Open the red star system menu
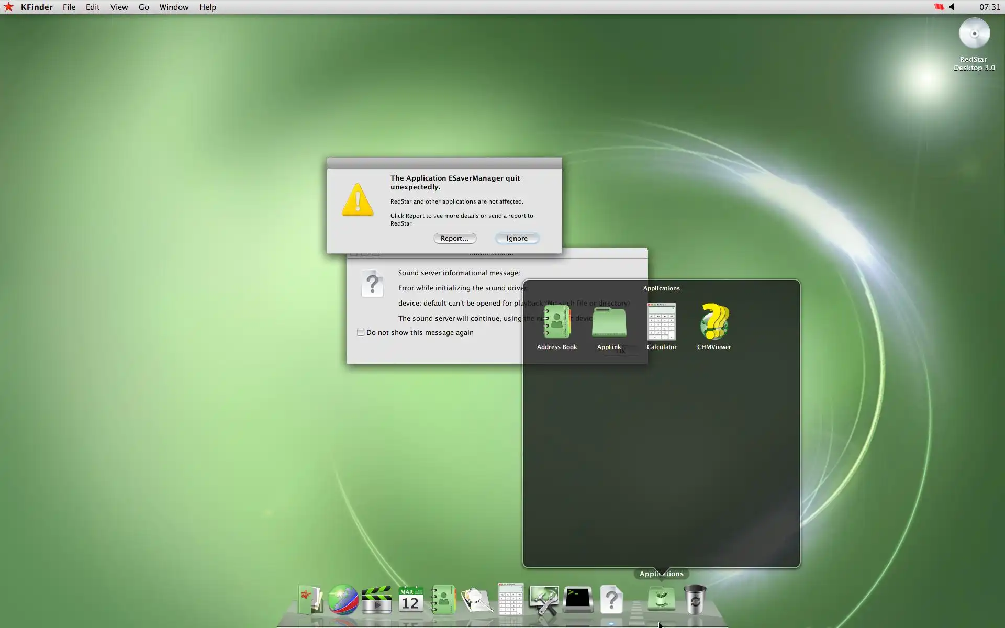1005x628 pixels. pos(8,7)
